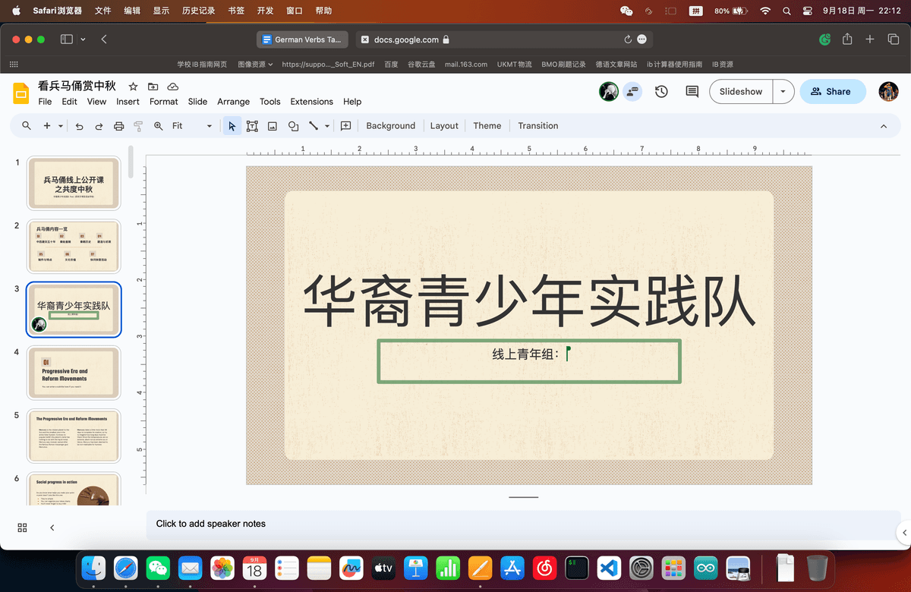The image size is (911, 592).
Task: Hide the menus with collapse arrow
Action: click(884, 126)
